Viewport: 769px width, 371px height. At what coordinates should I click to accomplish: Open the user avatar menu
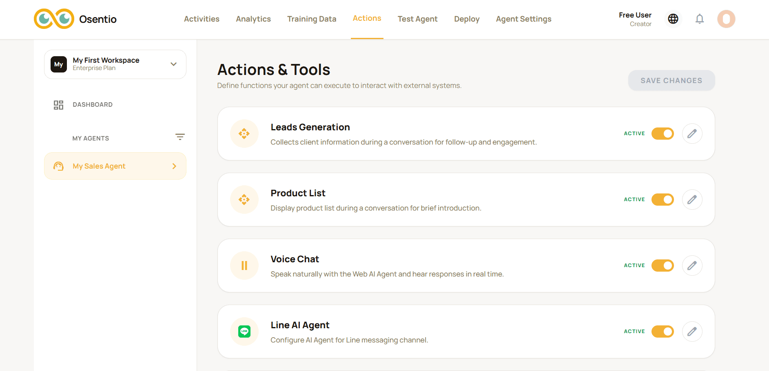point(726,19)
